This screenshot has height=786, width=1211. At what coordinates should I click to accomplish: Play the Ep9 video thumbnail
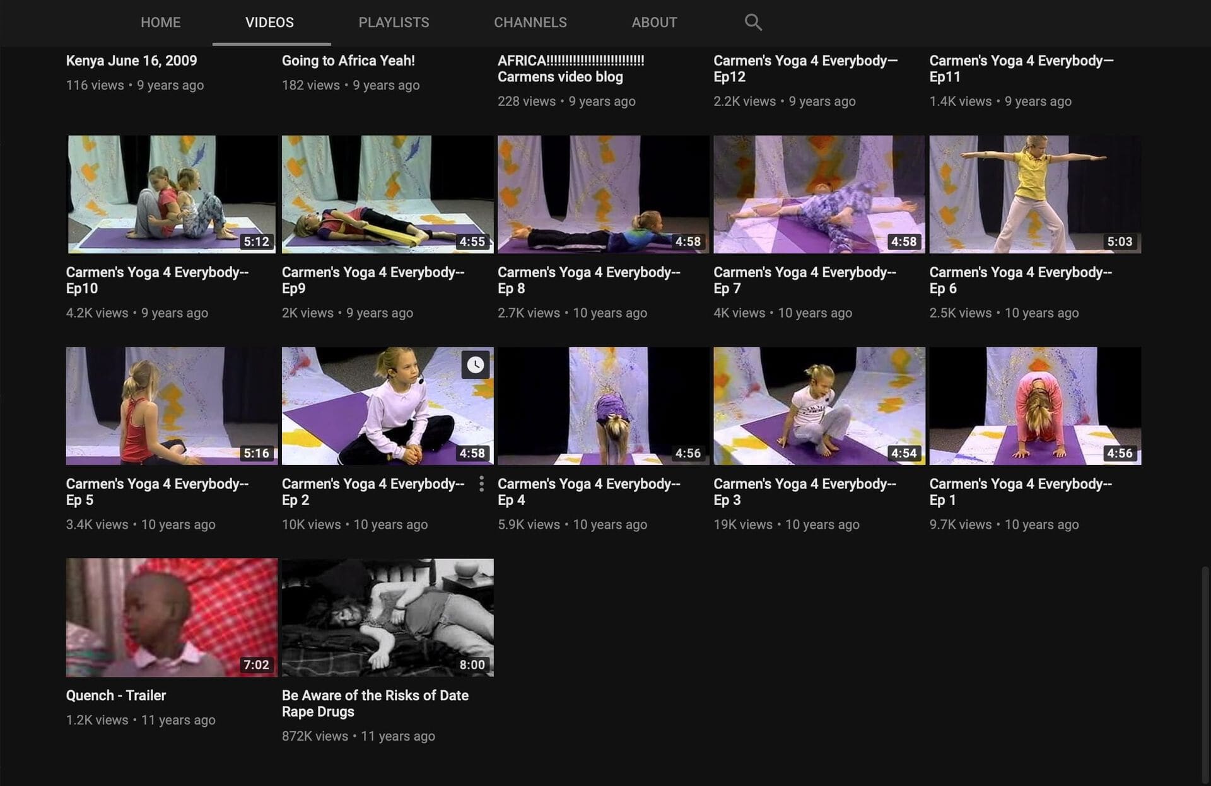coord(387,195)
